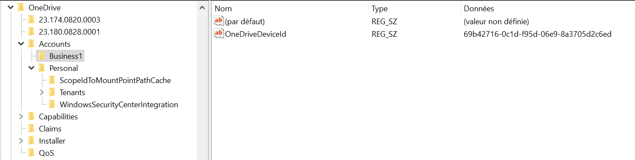Collapse the Accounts key
635x160 pixels.
[x=21, y=44]
